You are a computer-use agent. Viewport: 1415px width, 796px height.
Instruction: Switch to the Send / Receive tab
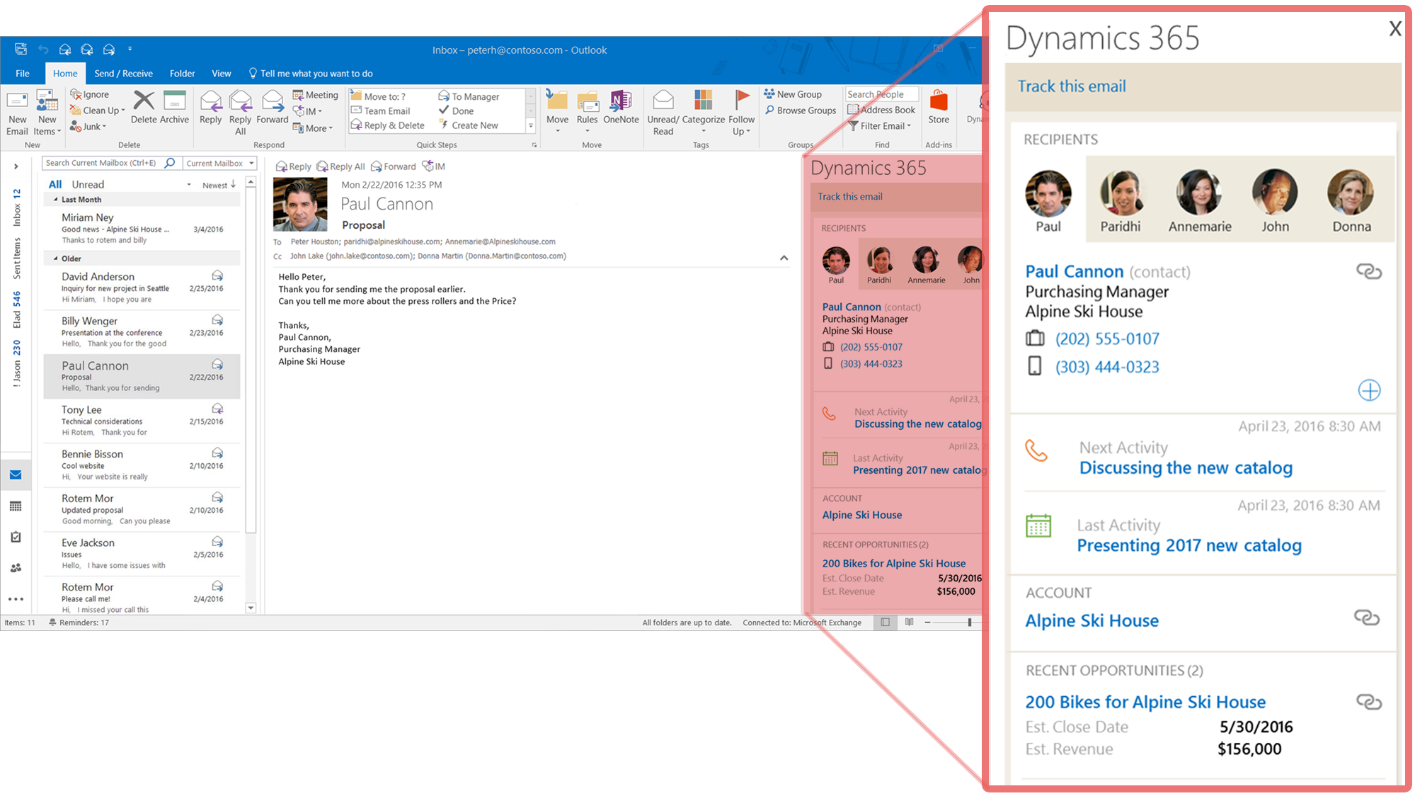click(x=123, y=74)
